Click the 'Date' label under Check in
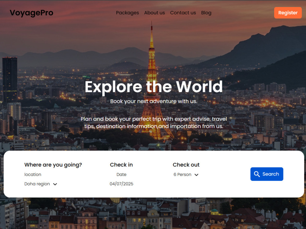 click(x=121, y=174)
